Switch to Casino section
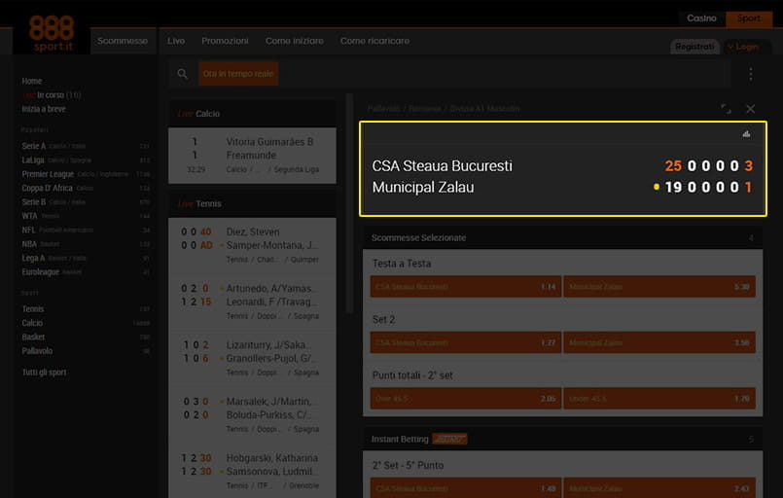The width and height of the screenshot is (783, 498). point(701,18)
